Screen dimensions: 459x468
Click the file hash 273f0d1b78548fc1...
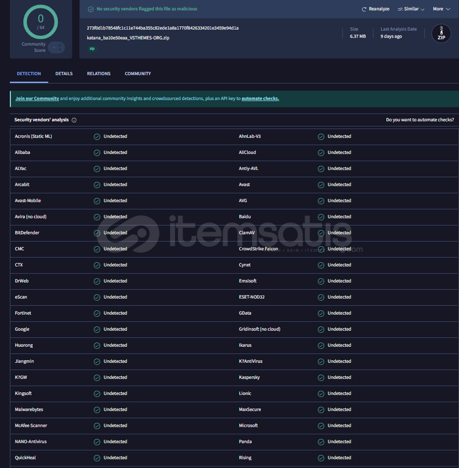click(163, 28)
